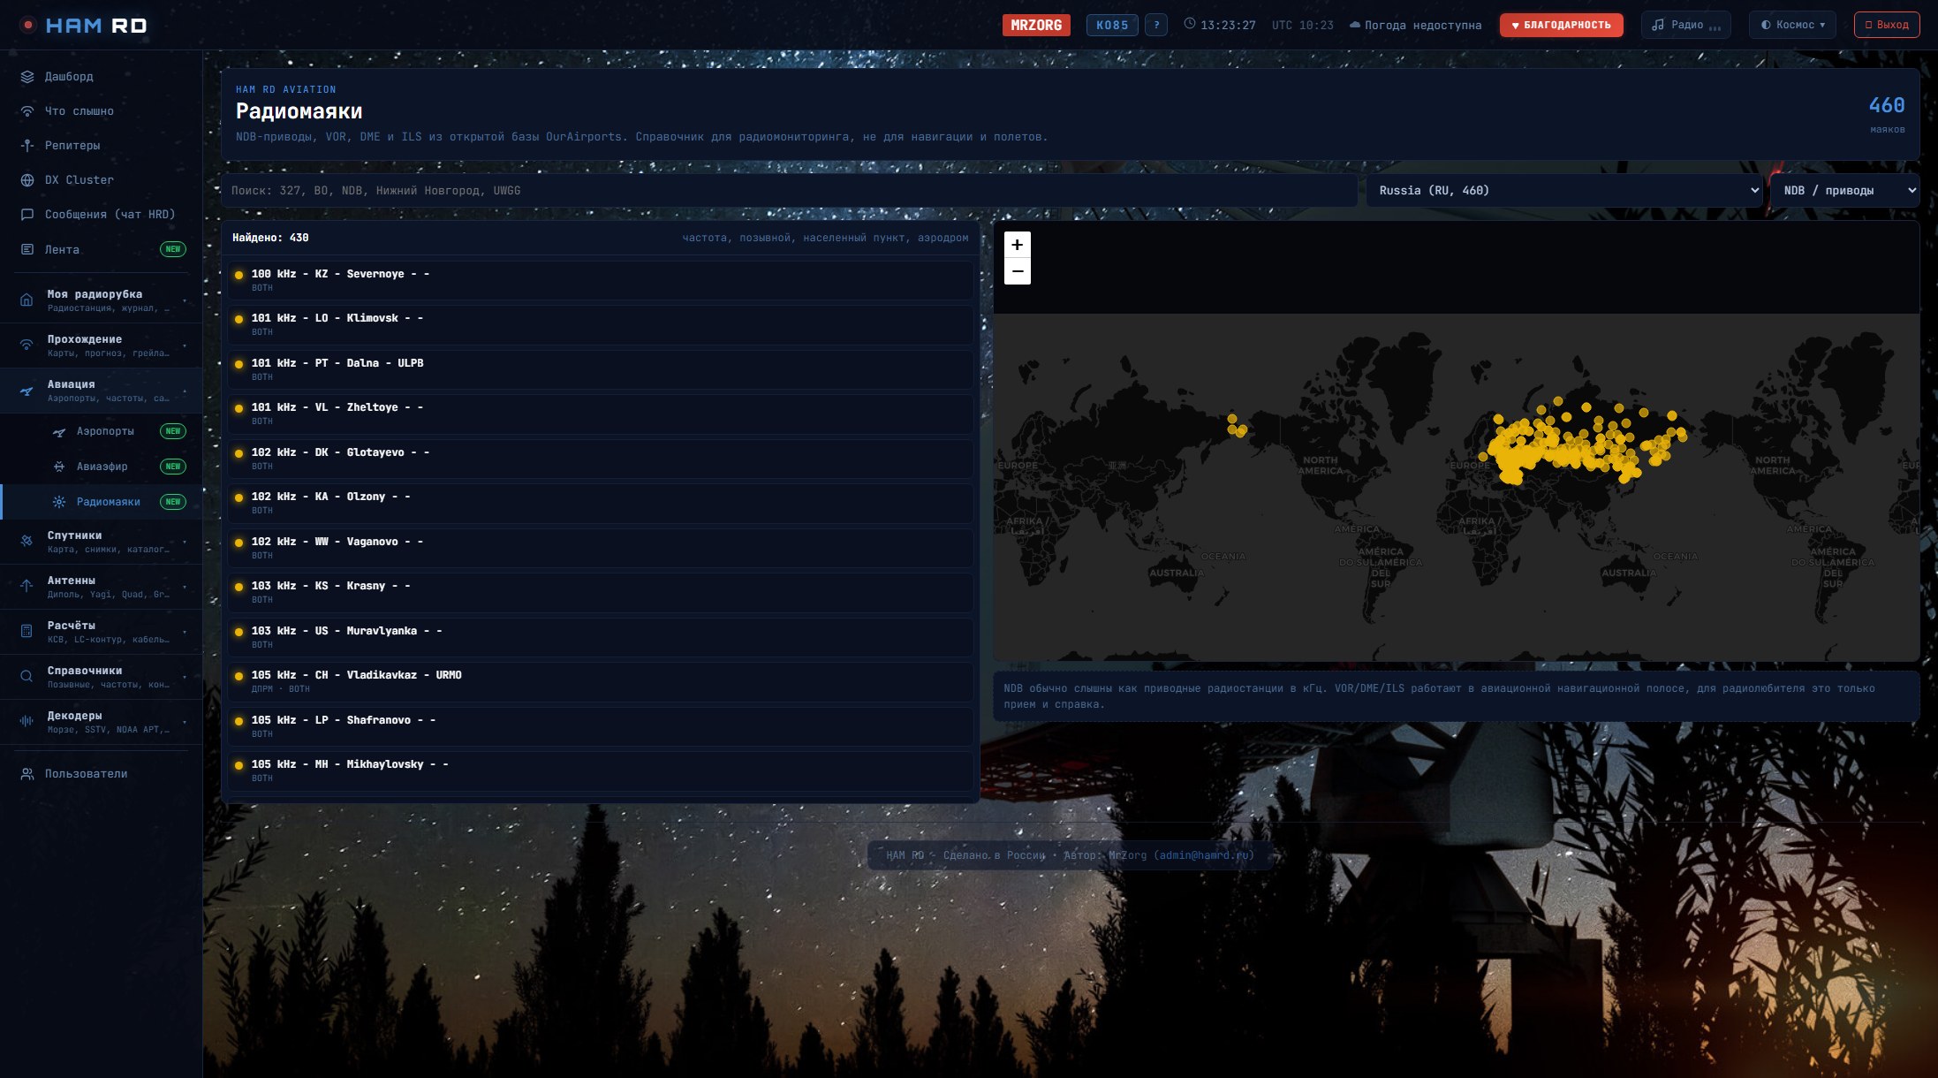Click the clock icon beside local time
The width and height of the screenshot is (1938, 1078).
pos(1190,24)
